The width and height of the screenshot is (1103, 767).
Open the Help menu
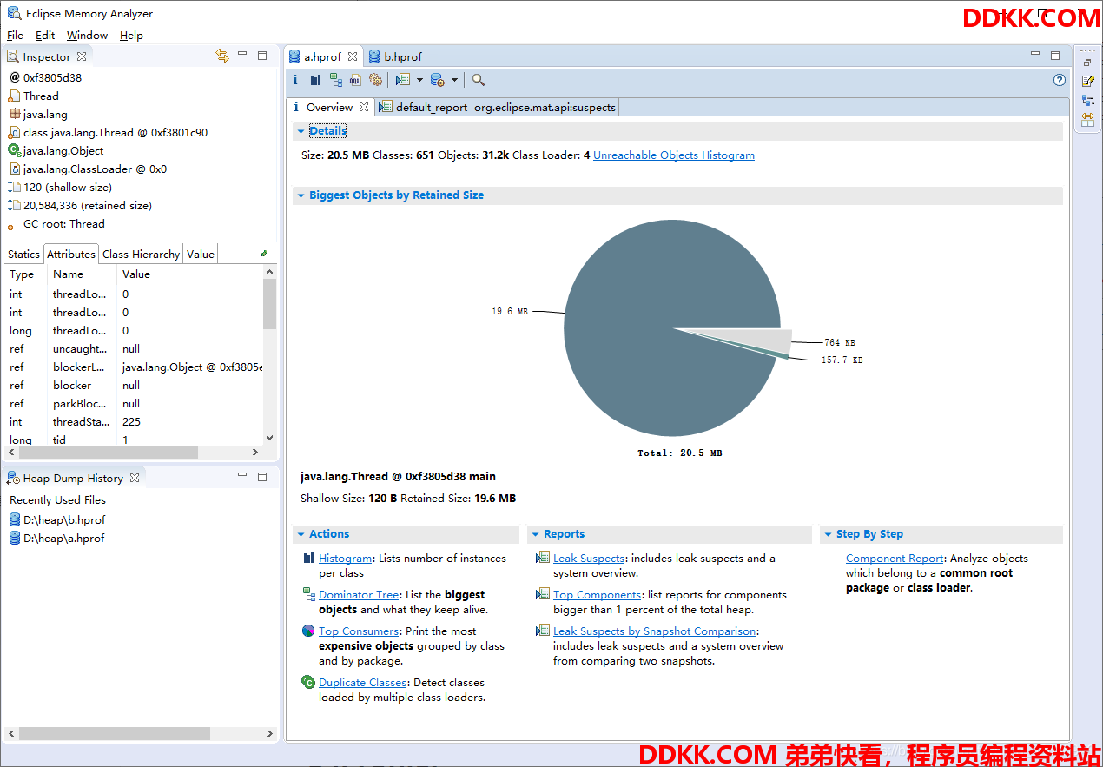point(131,36)
